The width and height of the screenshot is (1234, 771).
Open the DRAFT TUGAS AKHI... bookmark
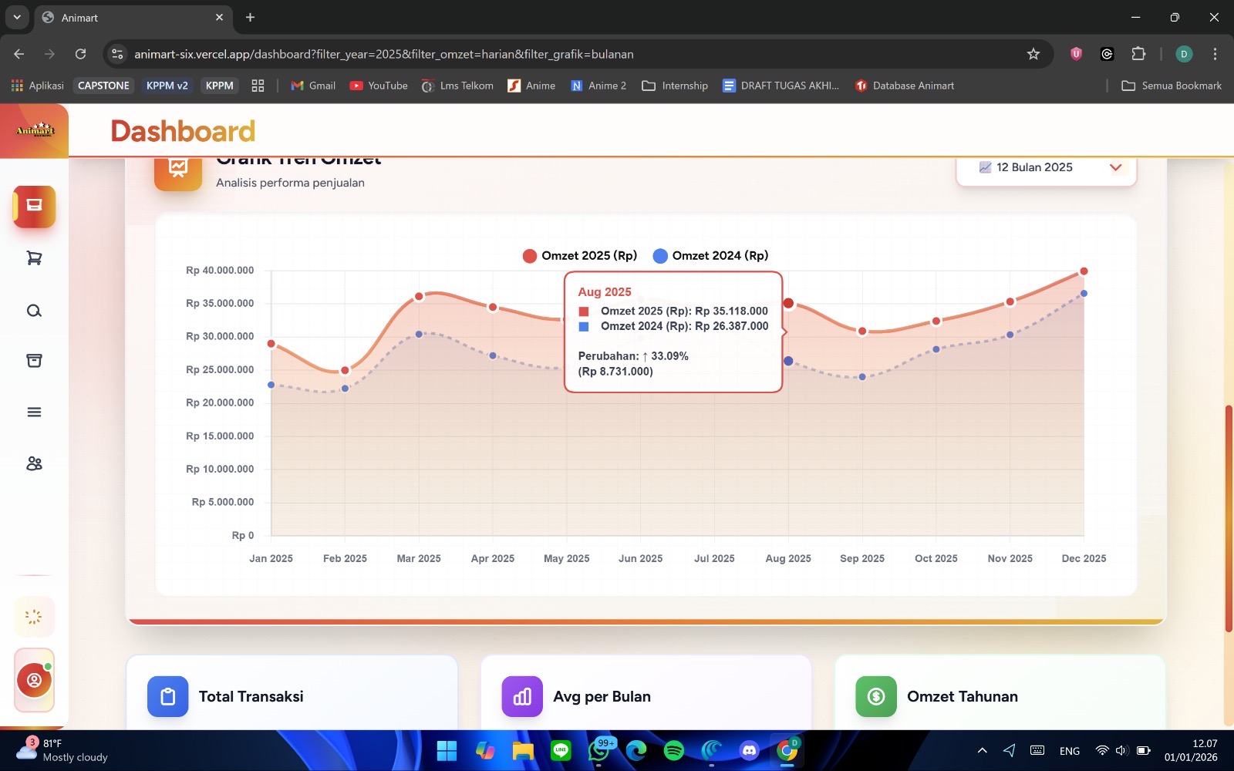781,86
